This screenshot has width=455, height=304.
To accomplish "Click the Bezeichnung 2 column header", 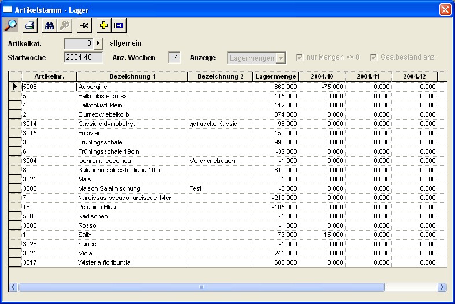I will [220, 77].
